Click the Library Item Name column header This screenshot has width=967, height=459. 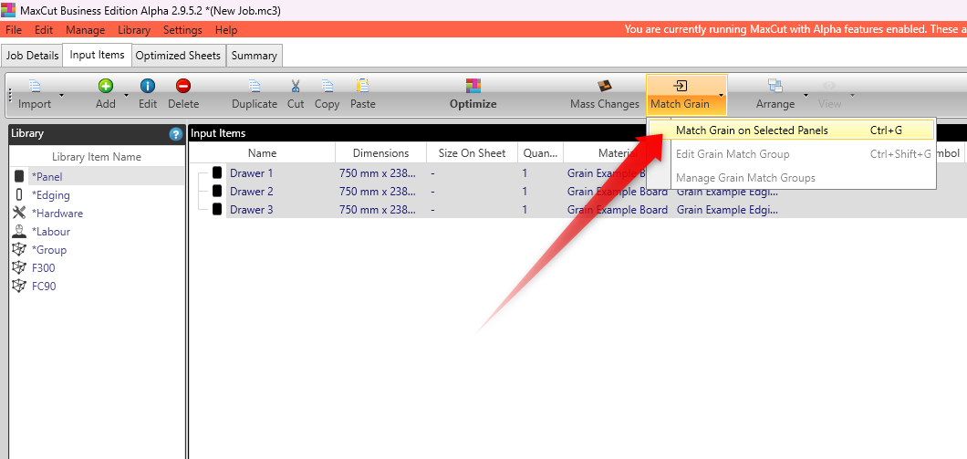[x=97, y=157]
